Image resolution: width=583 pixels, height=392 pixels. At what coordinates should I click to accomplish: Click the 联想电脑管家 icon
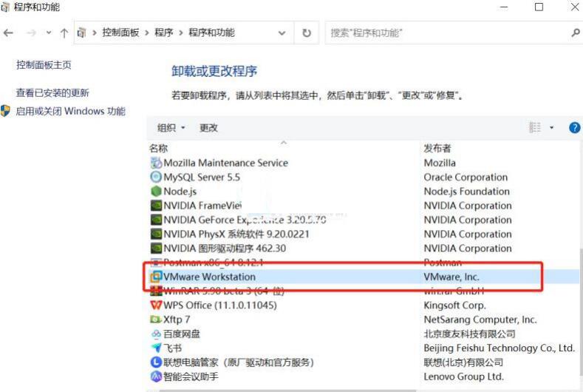point(156,362)
